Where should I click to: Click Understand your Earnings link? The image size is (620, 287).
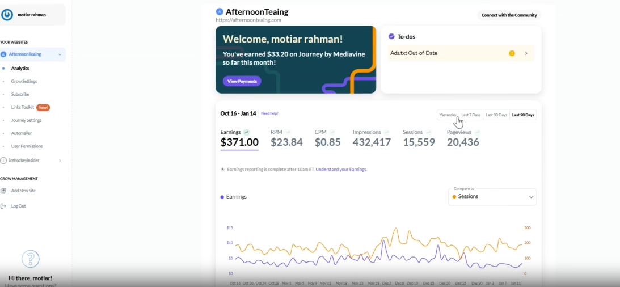coord(341,169)
